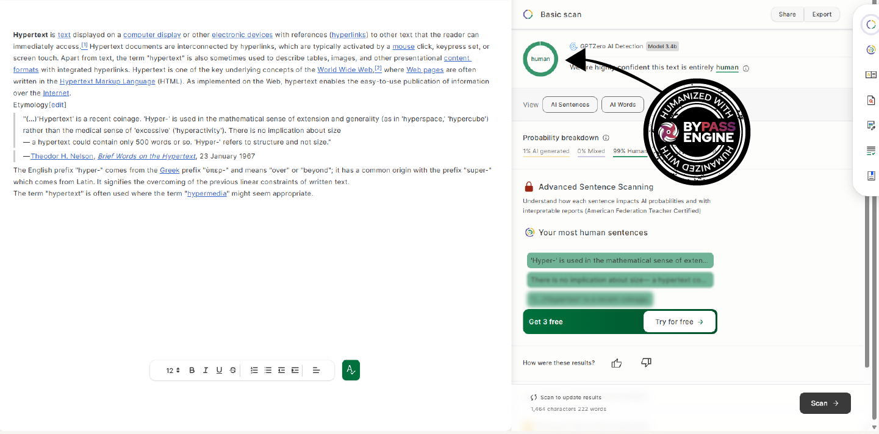Viewport: 879px width, 434px height.
Task: Select the 1% AI generated tab
Action: [546, 151]
